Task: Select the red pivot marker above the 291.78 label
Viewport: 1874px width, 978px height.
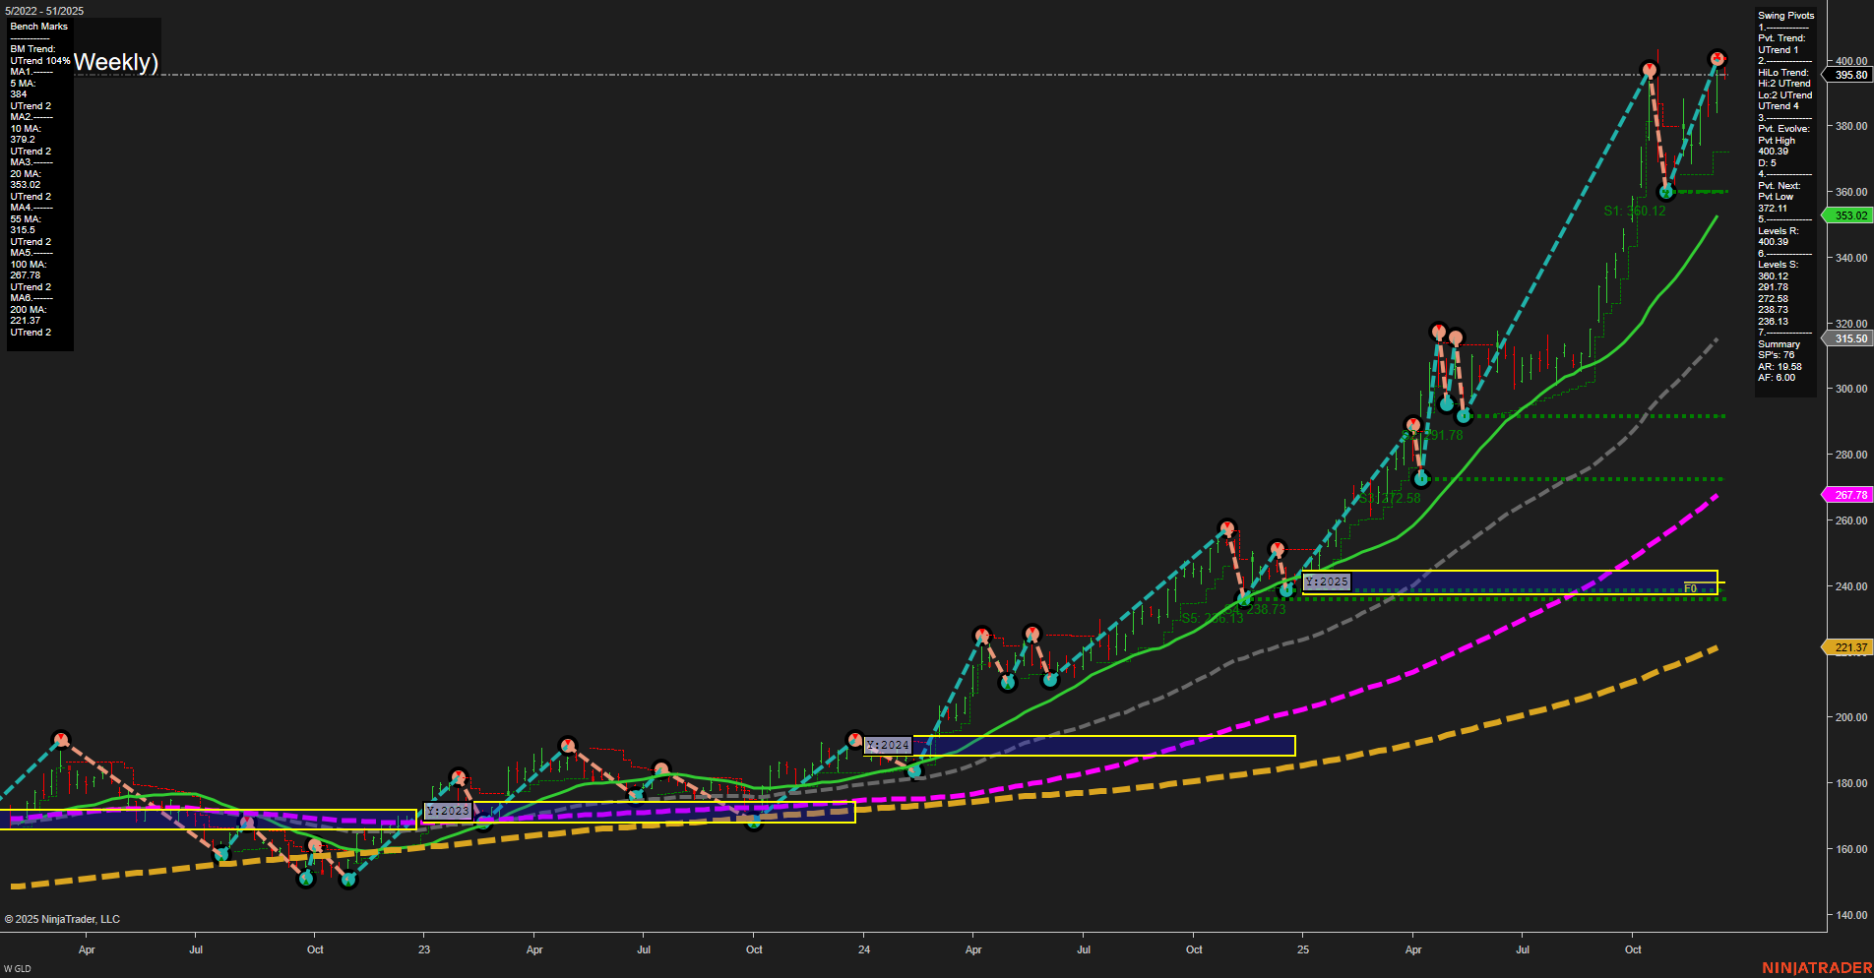Action: (x=1414, y=423)
